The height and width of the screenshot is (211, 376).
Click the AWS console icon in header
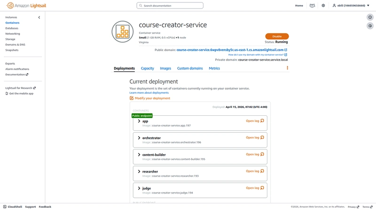point(312,6)
